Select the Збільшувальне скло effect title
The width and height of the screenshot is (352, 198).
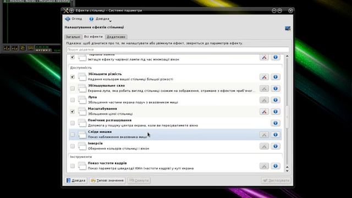(x=106, y=86)
